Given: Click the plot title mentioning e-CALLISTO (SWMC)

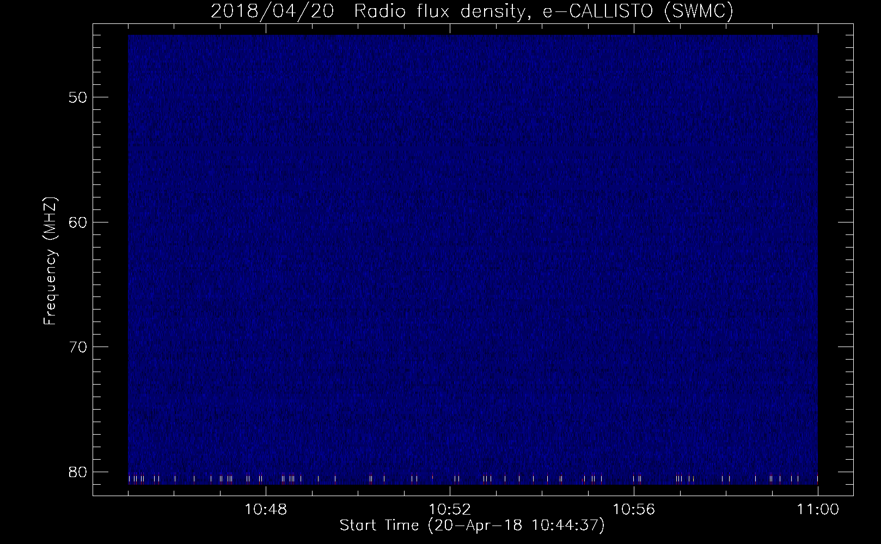Looking at the screenshot, I should coord(472,11).
